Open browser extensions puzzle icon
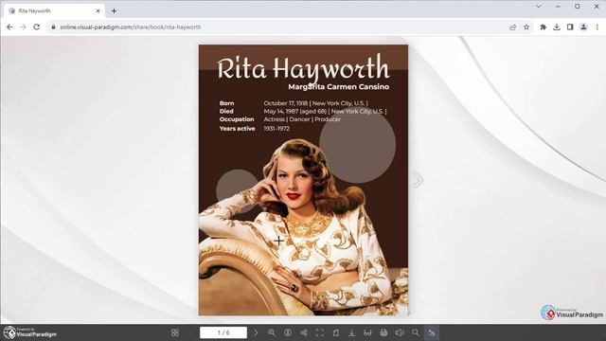 543,27
